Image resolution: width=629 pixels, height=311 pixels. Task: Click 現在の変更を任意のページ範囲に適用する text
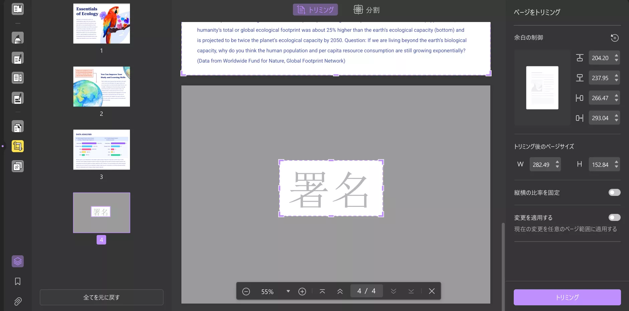pos(566,229)
